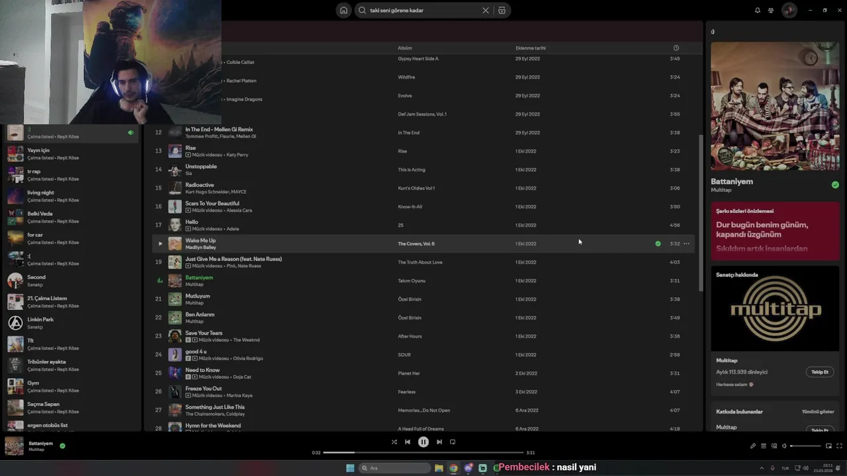
Task: Open the profile avatar menu
Action: tap(789, 11)
